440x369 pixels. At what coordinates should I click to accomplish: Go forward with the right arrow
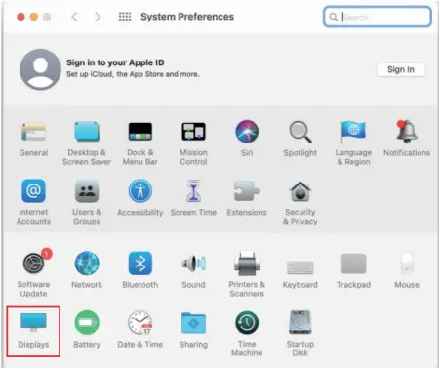98,17
